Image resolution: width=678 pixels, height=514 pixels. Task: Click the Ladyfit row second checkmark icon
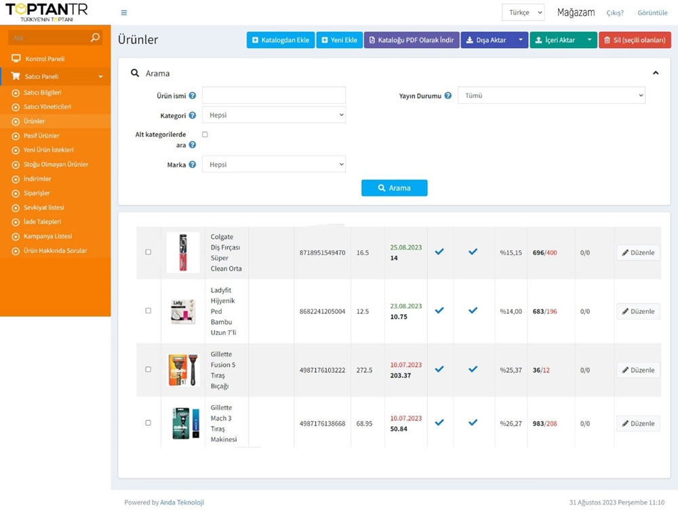473,311
